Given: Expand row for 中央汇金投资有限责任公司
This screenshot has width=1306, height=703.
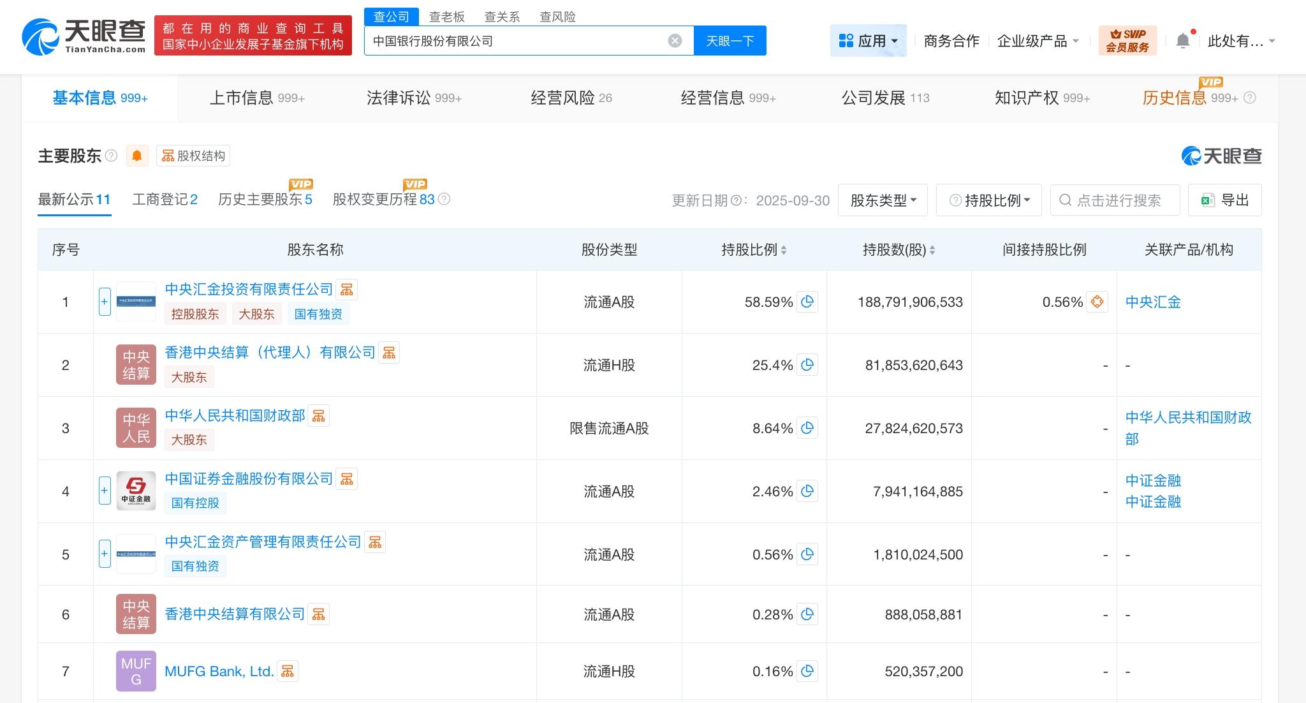Looking at the screenshot, I should (105, 302).
